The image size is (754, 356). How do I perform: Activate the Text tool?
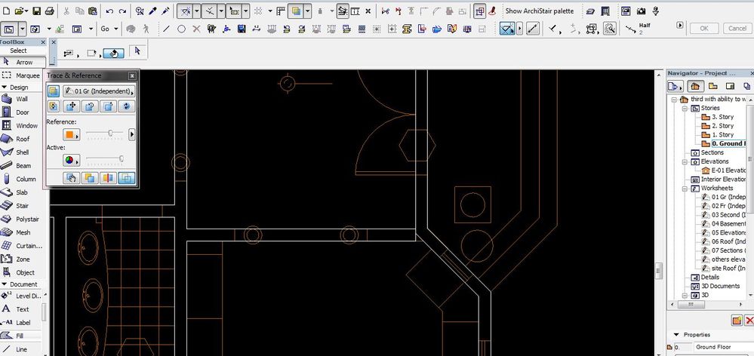[22, 309]
